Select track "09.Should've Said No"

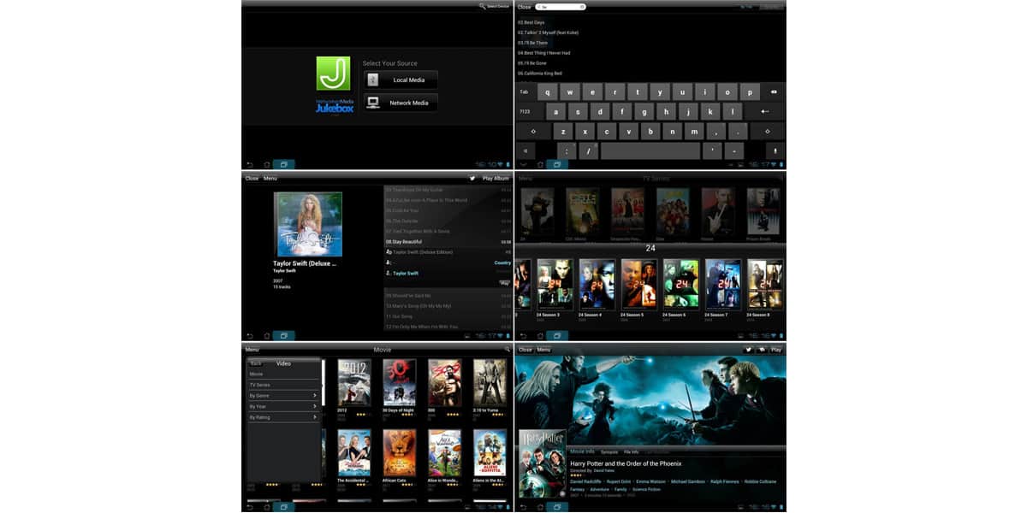click(448, 295)
